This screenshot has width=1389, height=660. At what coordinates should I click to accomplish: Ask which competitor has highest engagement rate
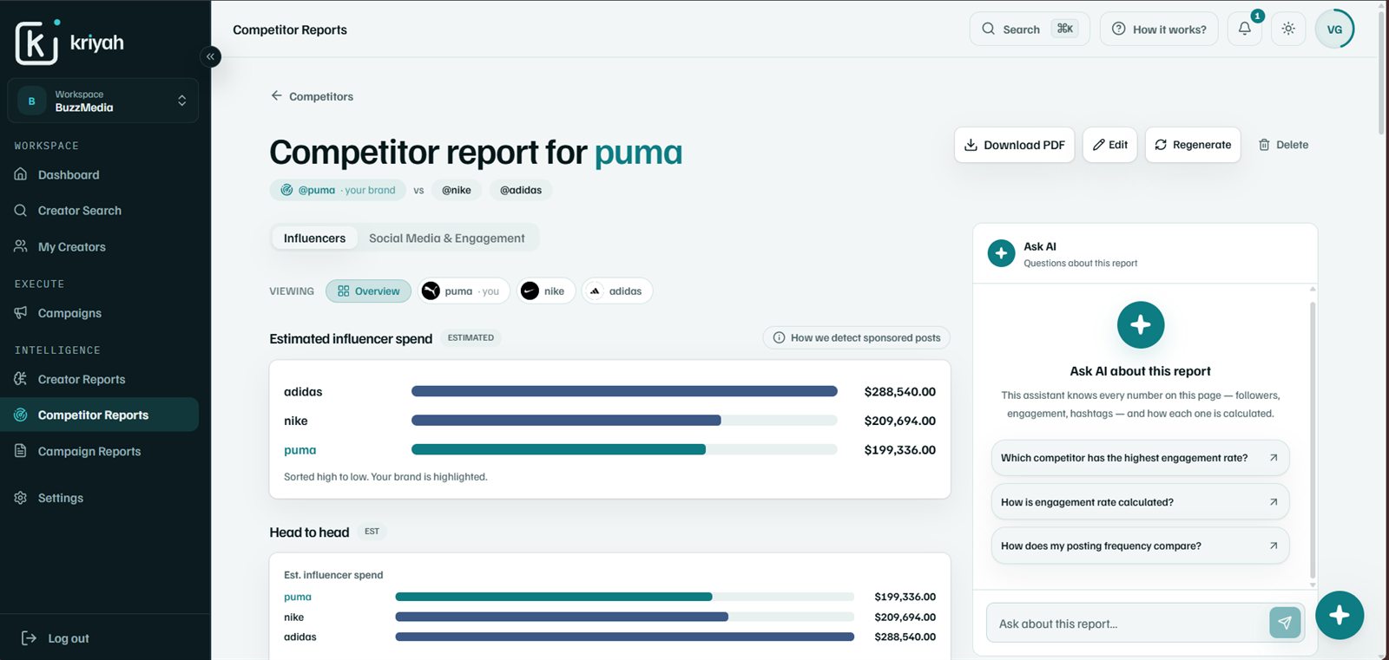[1140, 458]
